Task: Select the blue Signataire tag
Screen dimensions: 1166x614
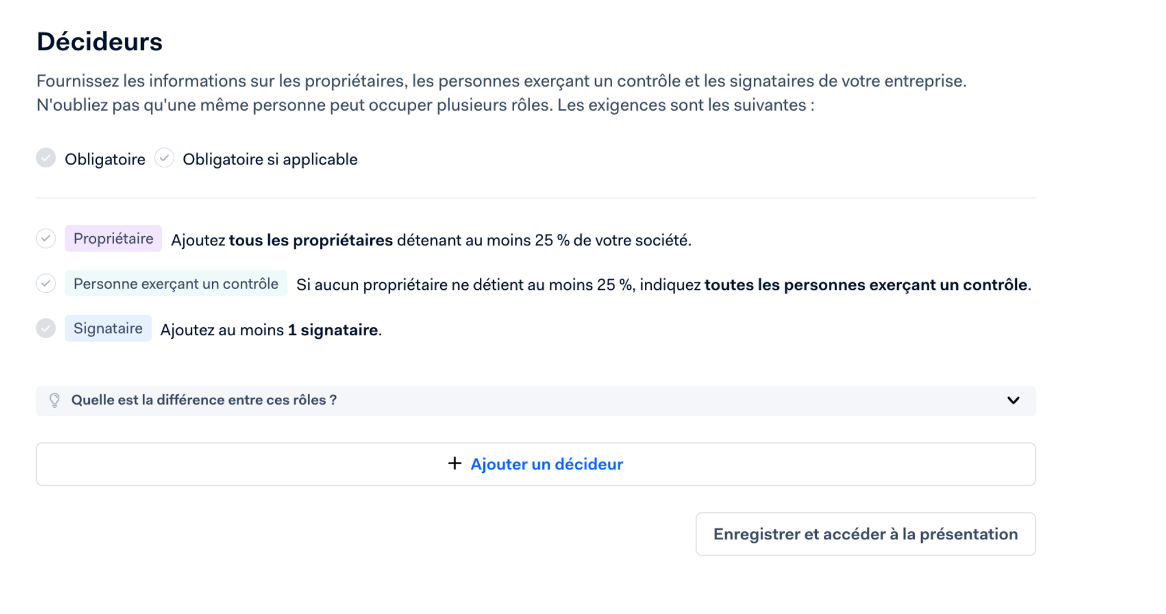Action: 108,328
